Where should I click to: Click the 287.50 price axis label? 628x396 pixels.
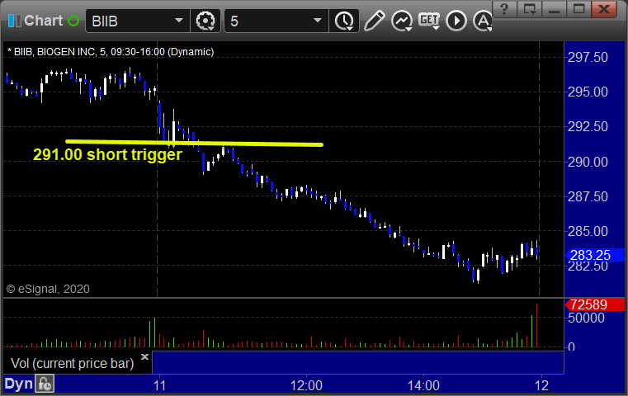(588, 196)
